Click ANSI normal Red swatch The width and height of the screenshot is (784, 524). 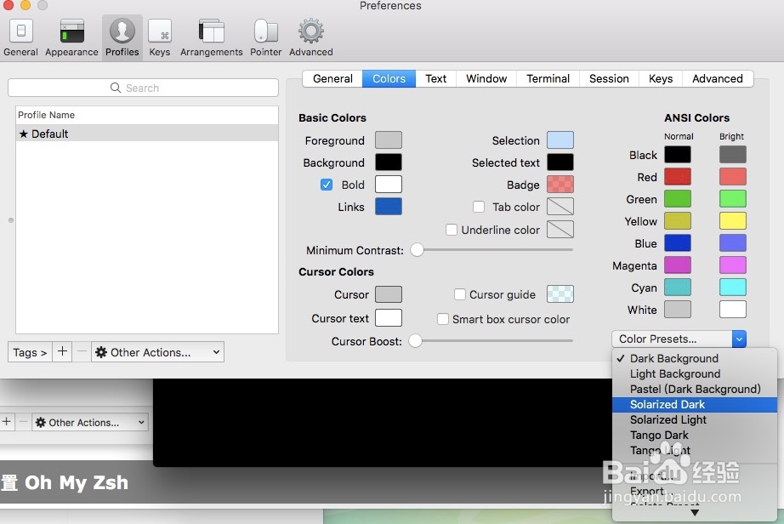tap(678, 176)
